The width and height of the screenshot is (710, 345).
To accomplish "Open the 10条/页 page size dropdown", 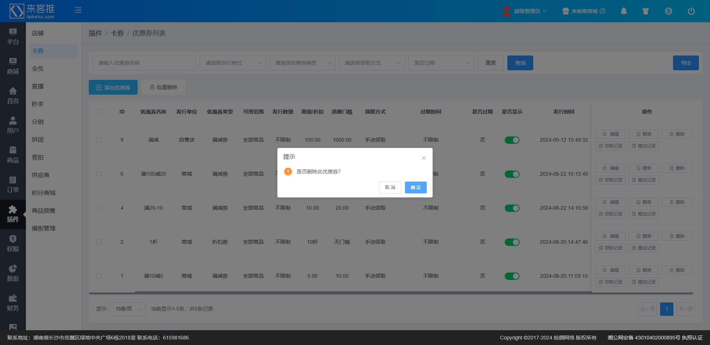I will (127, 309).
